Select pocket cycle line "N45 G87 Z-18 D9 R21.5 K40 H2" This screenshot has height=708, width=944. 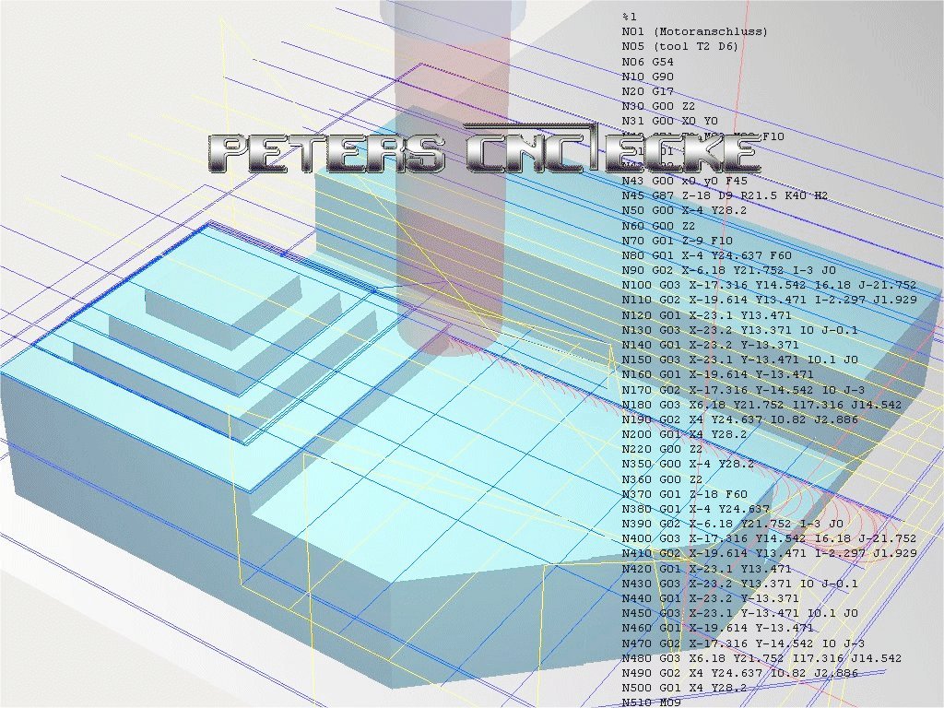[725, 195]
